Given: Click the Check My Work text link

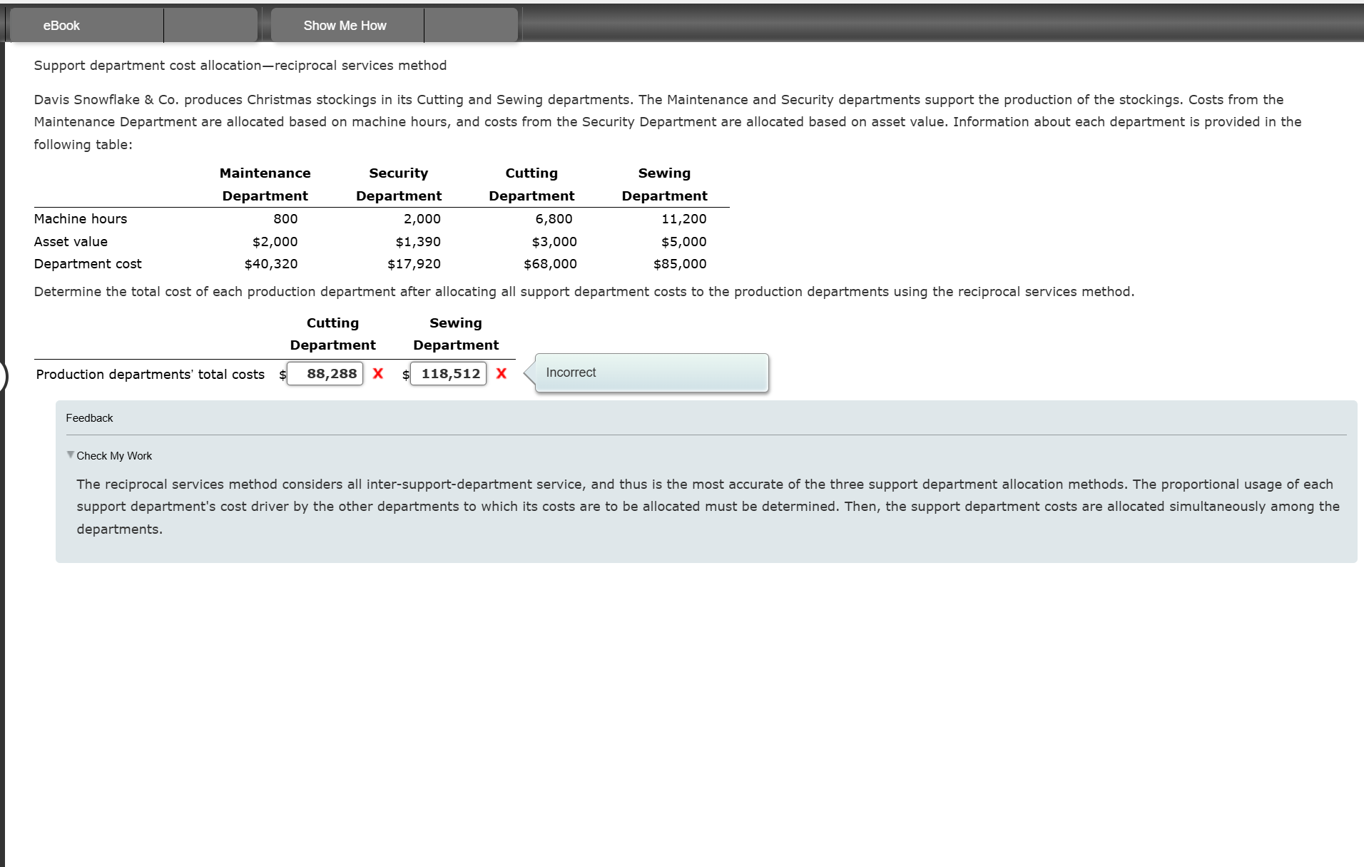Looking at the screenshot, I should click(114, 455).
